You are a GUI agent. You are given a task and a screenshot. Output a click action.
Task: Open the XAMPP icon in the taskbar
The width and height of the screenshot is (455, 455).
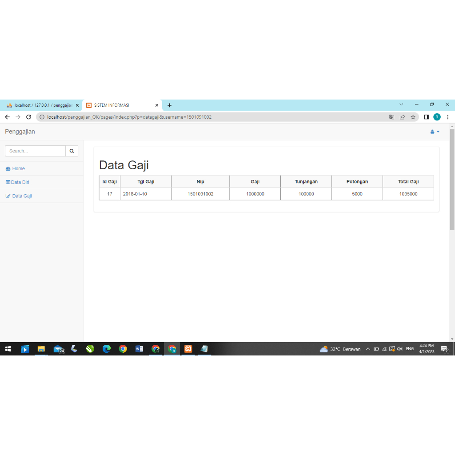[x=188, y=349]
